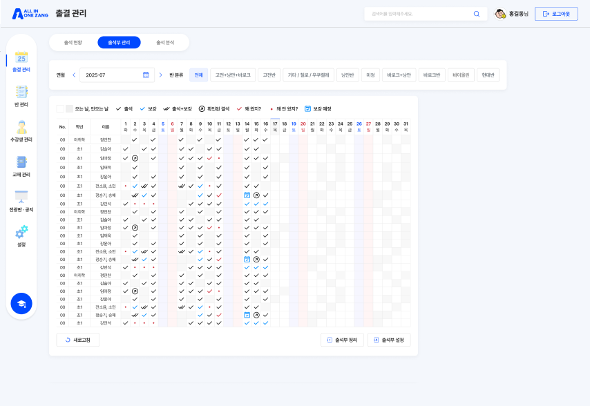Image resolution: width=590 pixels, height=406 pixels.
Task: Open 전광판·공지 in the sidebar
Action: point(21,202)
